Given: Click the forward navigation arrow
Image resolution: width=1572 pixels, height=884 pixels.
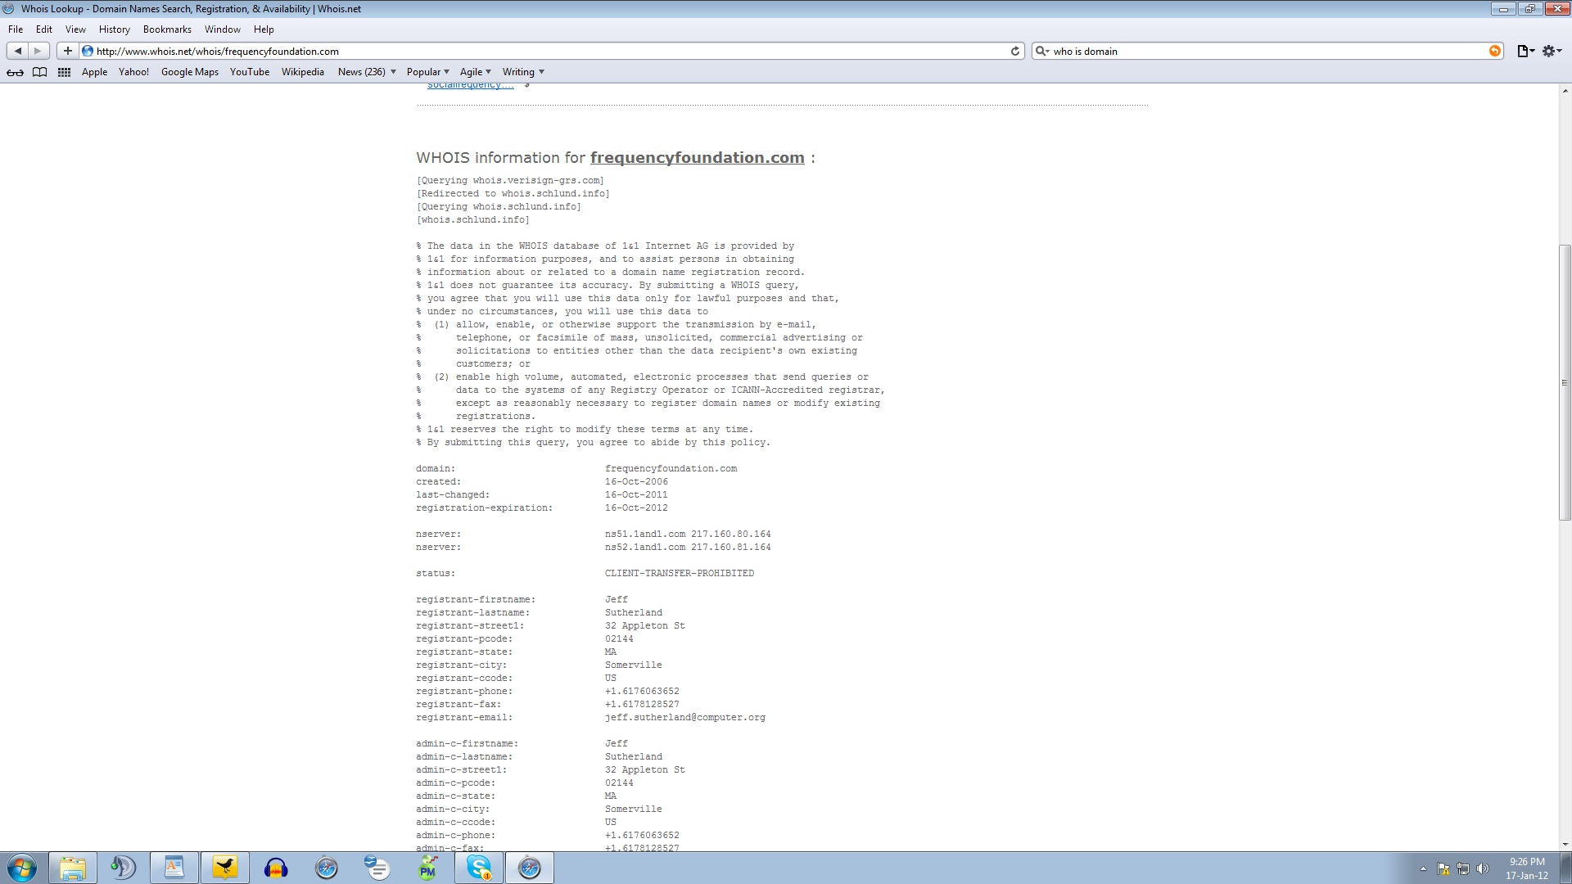Looking at the screenshot, I should click(38, 51).
